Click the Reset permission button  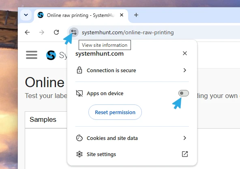(115, 112)
